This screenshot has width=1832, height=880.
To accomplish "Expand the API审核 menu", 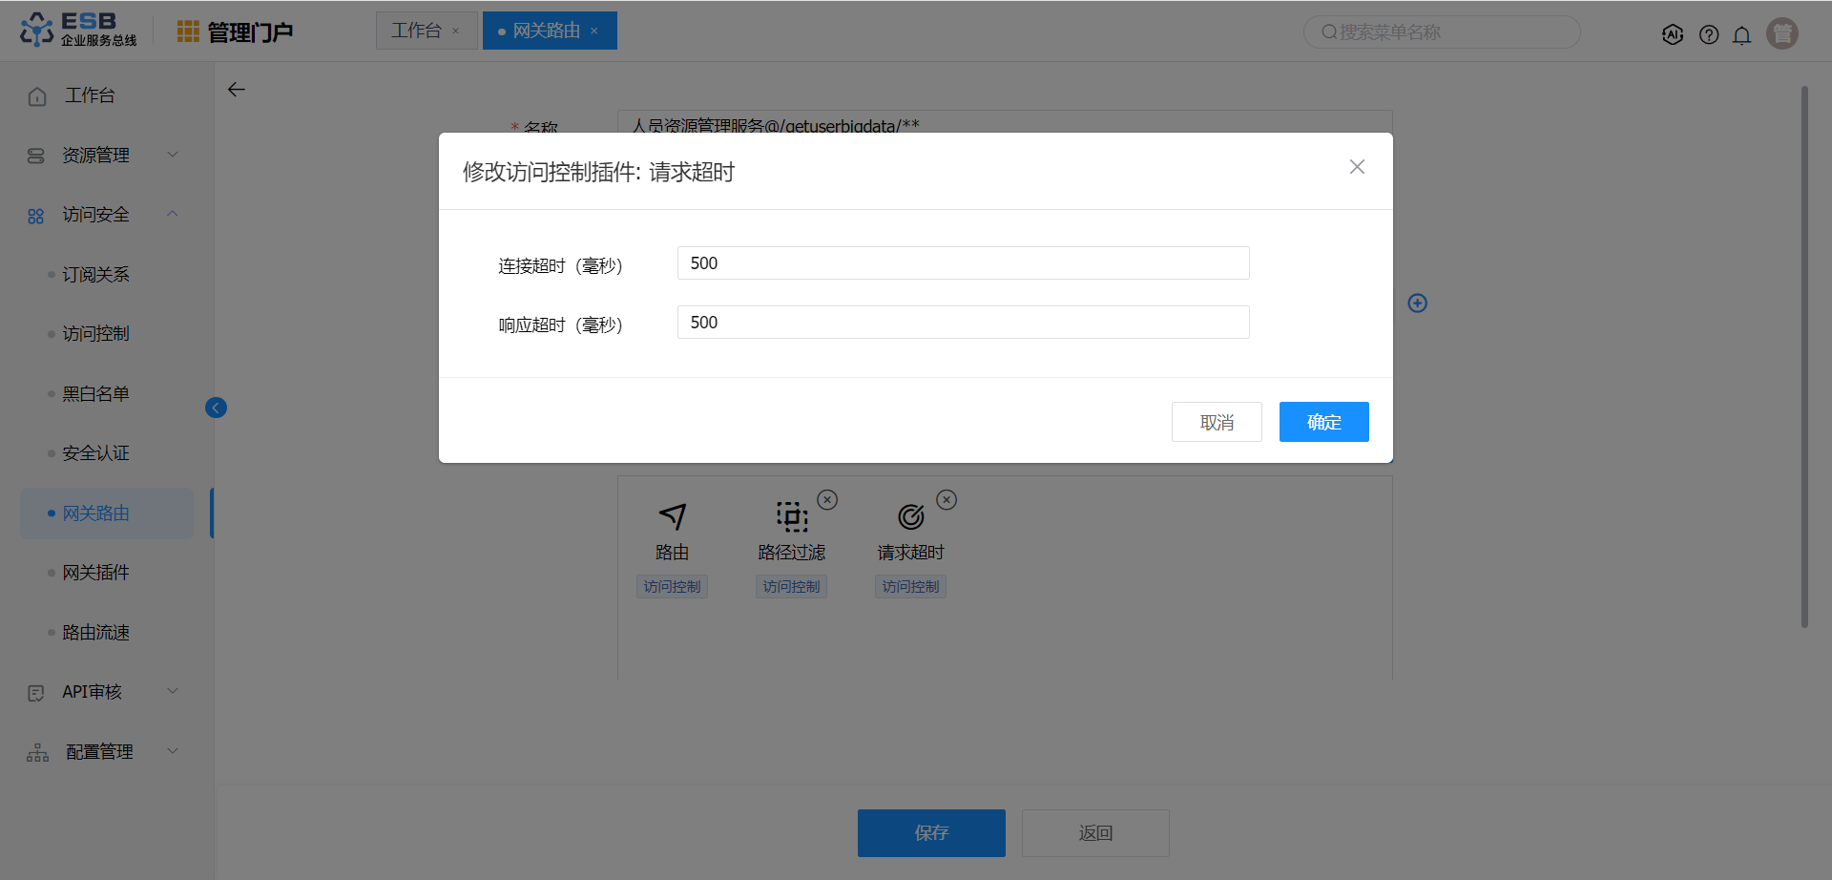I will 103,692.
